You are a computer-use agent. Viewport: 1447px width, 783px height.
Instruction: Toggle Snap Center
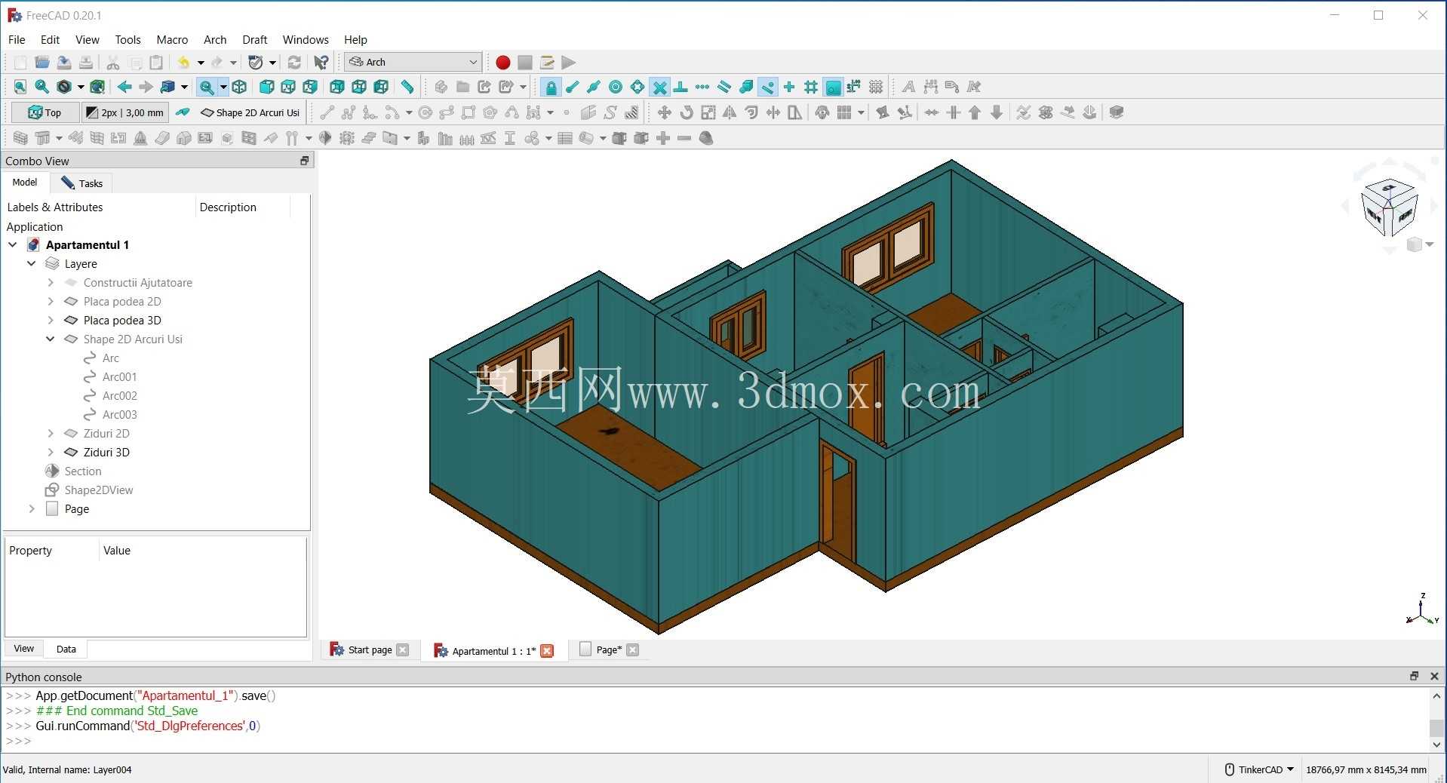(616, 87)
